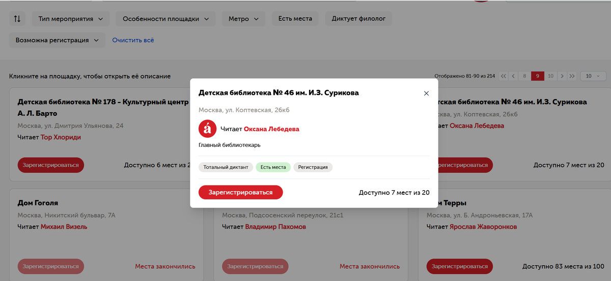Open Детская библиотека № 178 card title
This screenshot has height=281, width=611.
tap(103, 108)
